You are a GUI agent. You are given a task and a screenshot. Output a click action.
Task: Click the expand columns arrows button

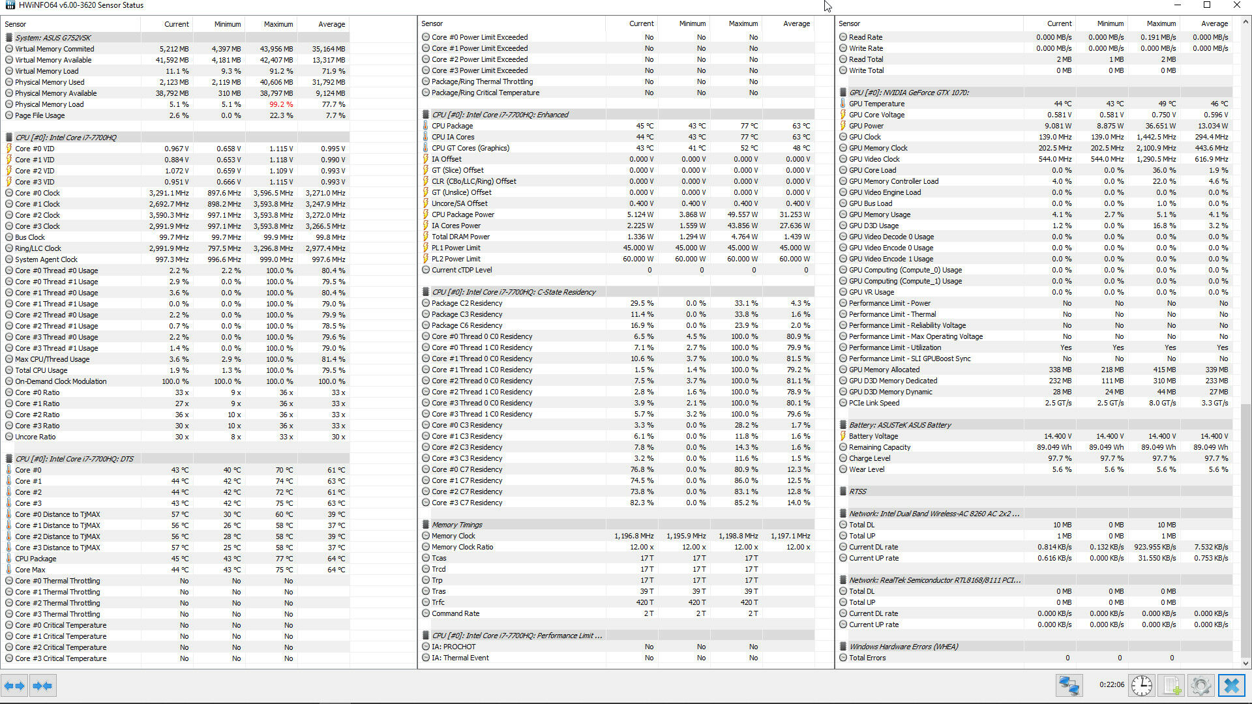pyautogui.click(x=14, y=686)
